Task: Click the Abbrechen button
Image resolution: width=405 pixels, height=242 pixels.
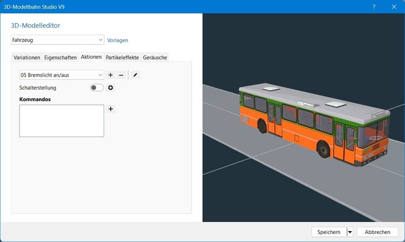Action: [377, 232]
